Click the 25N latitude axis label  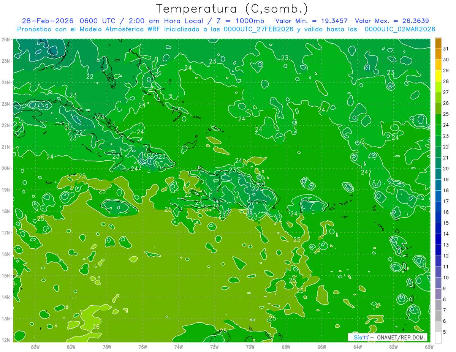tap(5, 61)
